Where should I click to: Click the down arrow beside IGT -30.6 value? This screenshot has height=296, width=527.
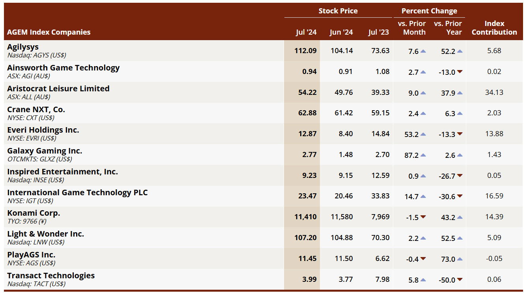[x=460, y=196]
